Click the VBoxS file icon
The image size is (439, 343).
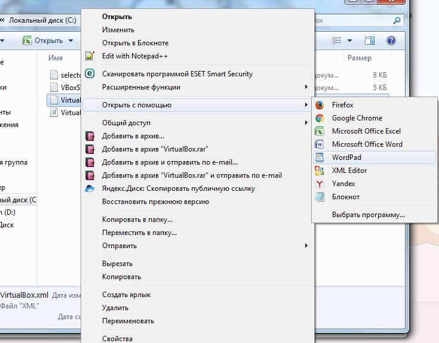coord(54,87)
